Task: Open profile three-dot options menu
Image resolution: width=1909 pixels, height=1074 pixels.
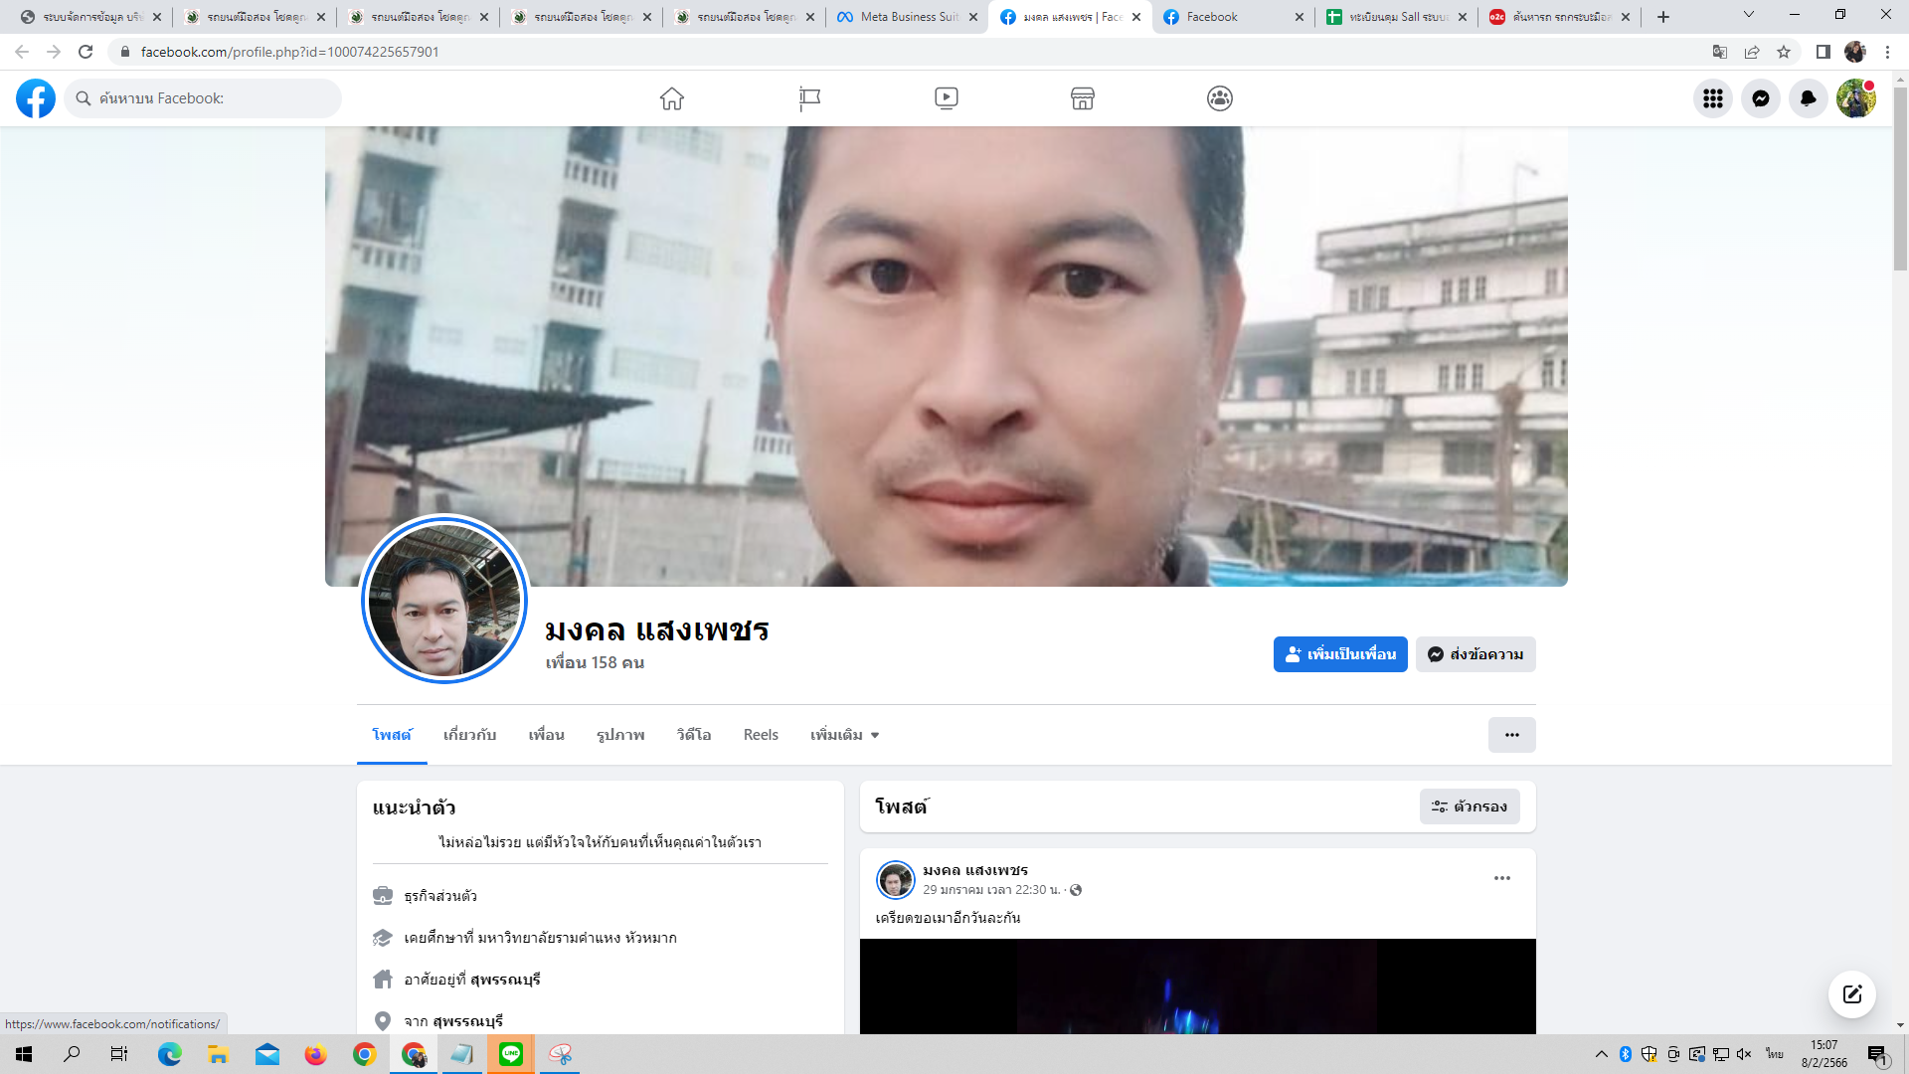Action: pos(1511,735)
